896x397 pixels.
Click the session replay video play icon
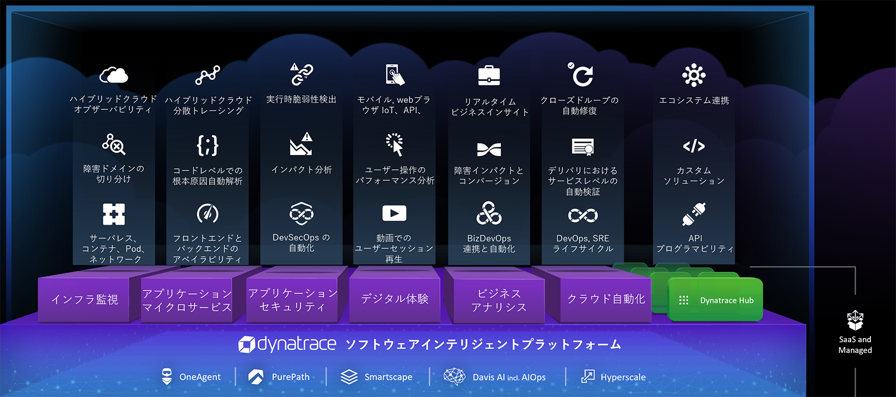[394, 213]
